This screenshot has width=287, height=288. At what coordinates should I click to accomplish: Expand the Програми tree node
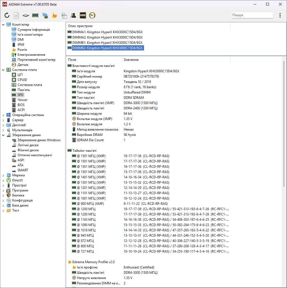click(3, 191)
